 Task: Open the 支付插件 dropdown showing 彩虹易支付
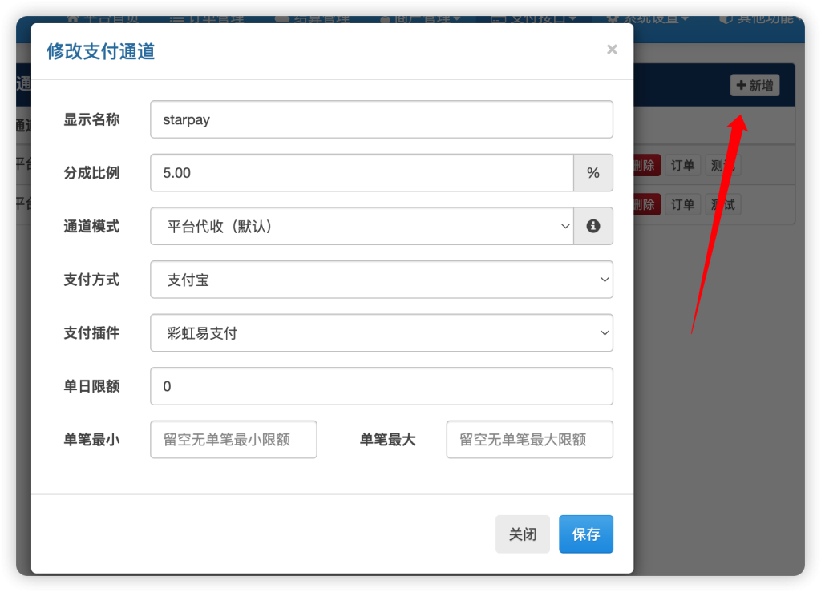pos(382,332)
